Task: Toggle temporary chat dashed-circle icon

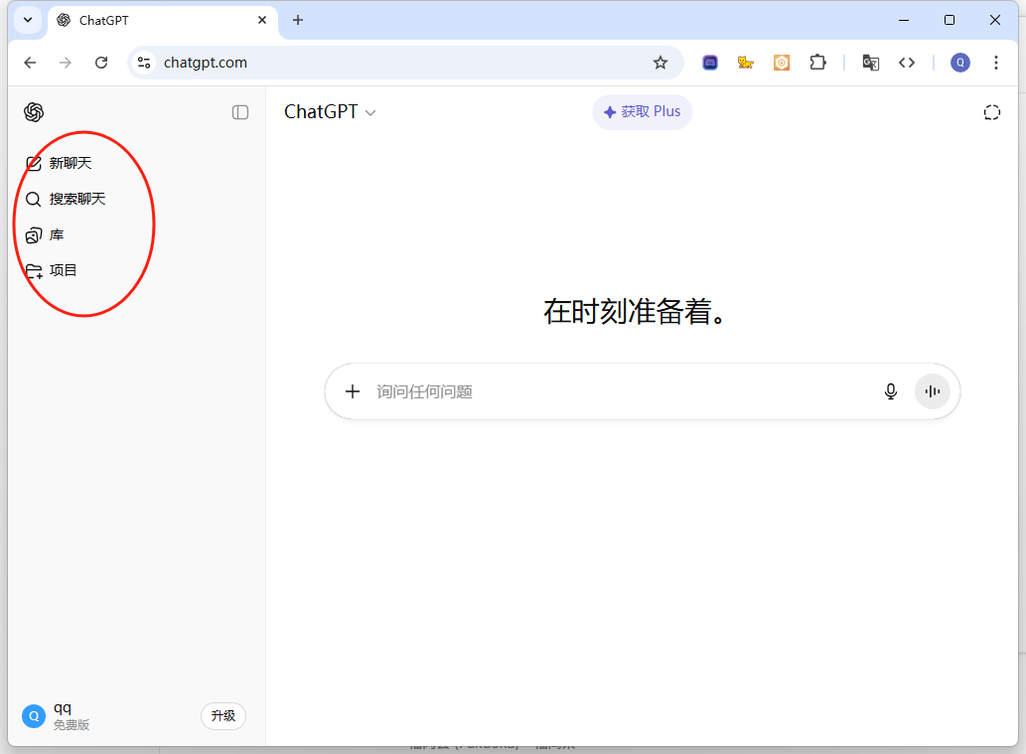Action: coord(992,112)
